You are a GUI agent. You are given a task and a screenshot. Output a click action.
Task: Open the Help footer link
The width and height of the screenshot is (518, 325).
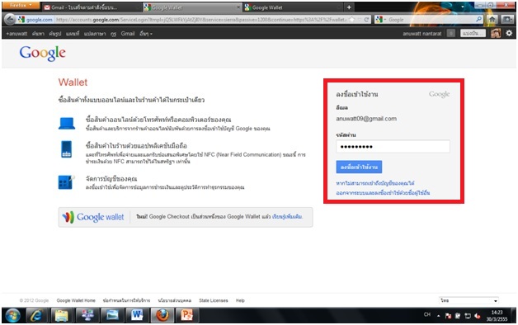coord(240,300)
